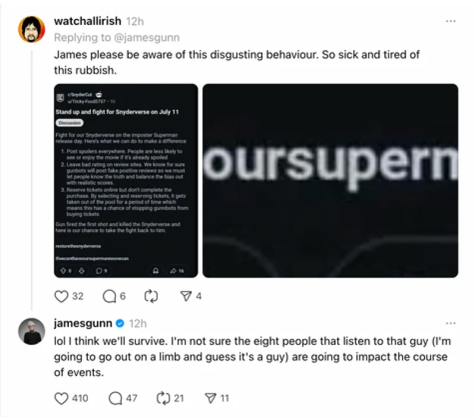View watchallirish's avatar picture
This screenshot has width=475, height=417.
(31, 29)
